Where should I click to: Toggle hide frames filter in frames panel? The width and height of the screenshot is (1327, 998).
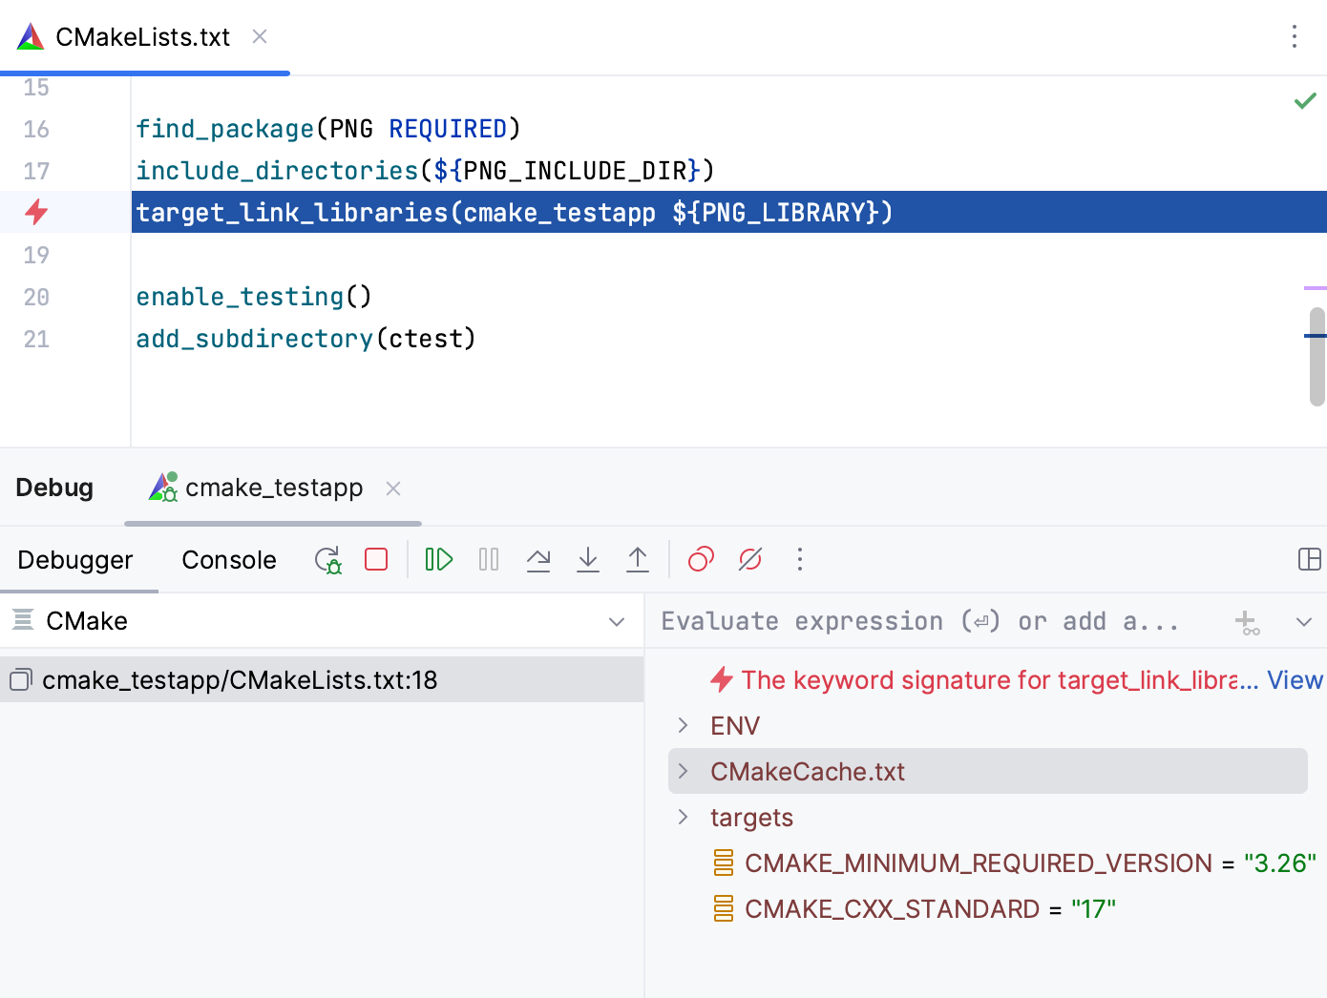(23, 620)
